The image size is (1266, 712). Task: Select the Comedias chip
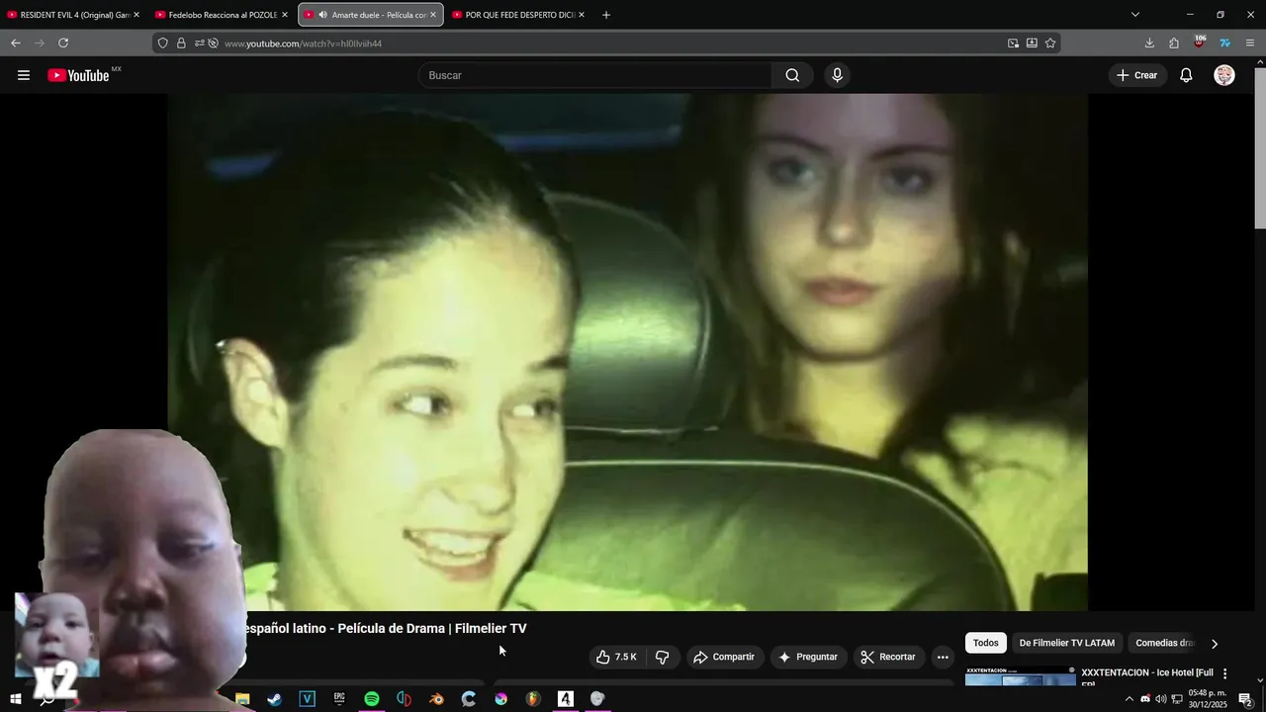(x=1165, y=643)
